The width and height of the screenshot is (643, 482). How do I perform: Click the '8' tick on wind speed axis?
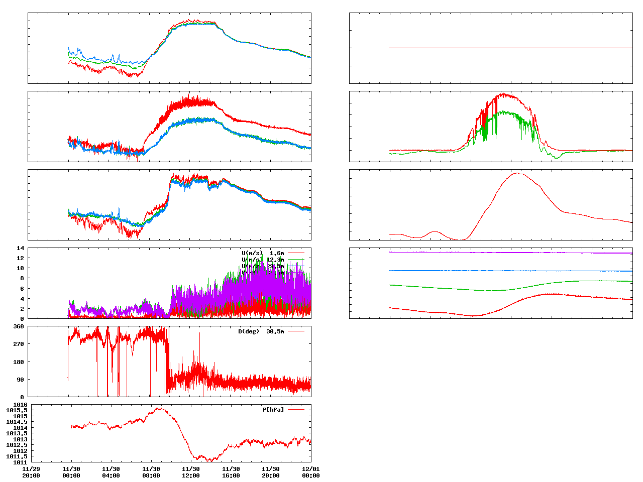(22, 278)
